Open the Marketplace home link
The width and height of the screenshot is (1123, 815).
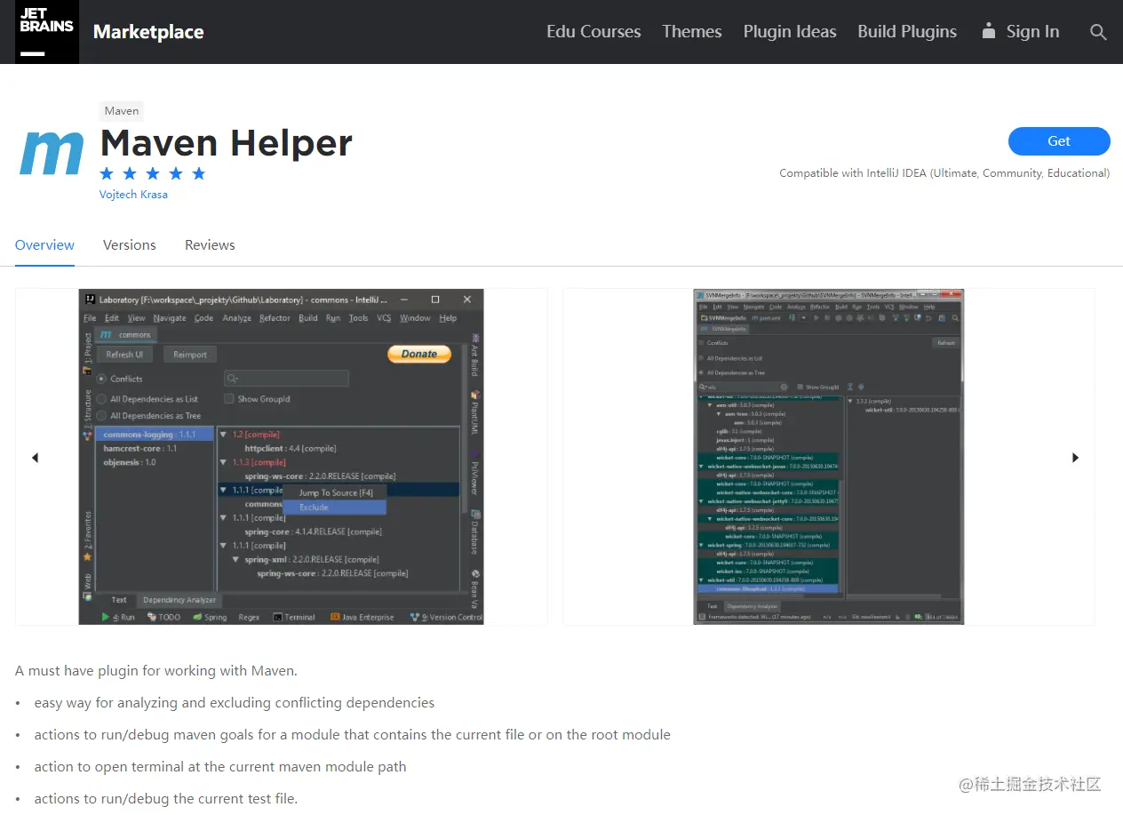148,32
